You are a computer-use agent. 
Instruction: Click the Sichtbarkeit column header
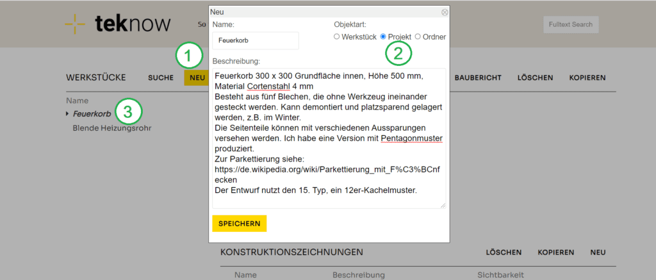point(500,275)
